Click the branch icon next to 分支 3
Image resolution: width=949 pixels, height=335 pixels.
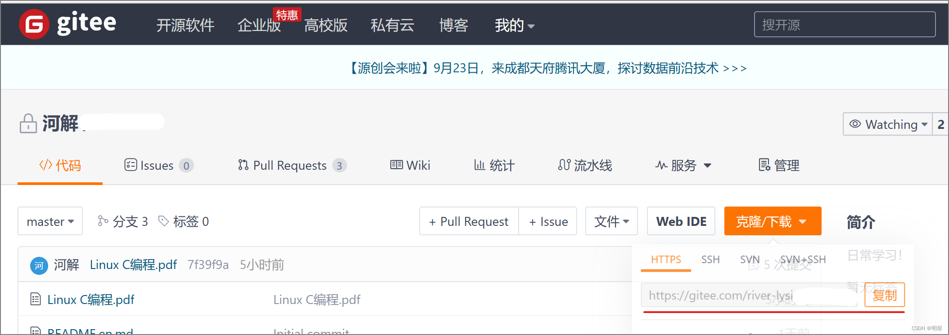click(103, 220)
